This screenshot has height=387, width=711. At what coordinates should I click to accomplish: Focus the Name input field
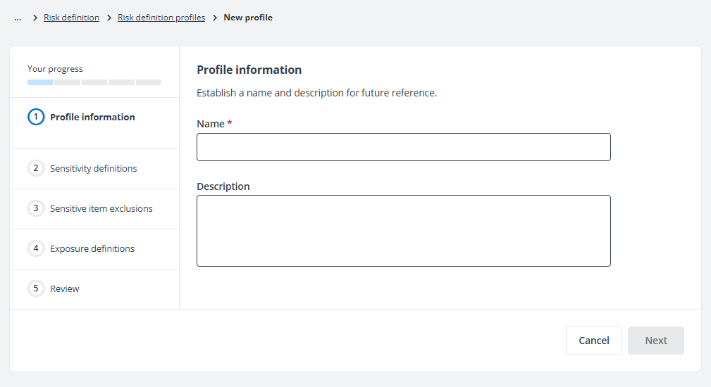[403, 147]
